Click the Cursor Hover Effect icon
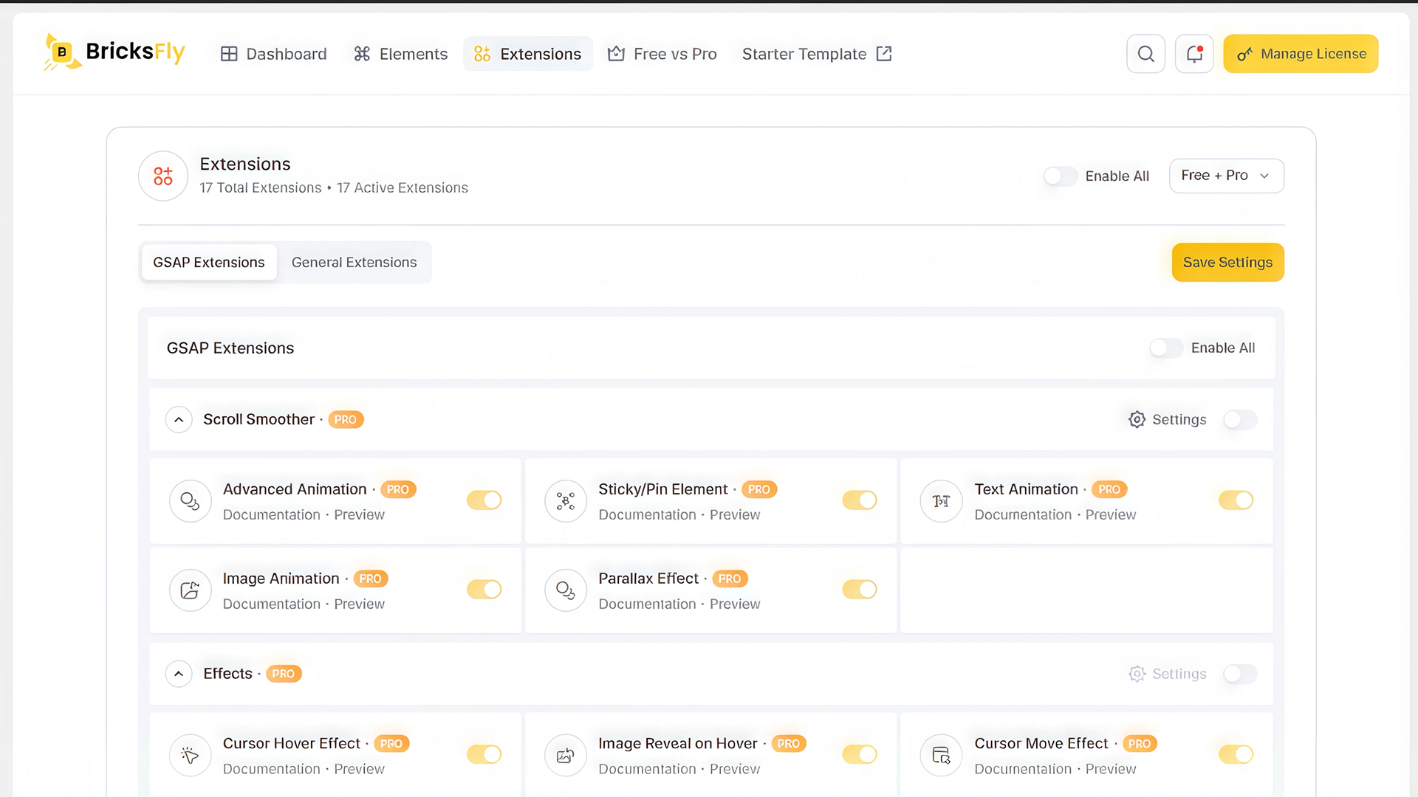This screenshot has height=797, width=1418. (x=191, y=755)
